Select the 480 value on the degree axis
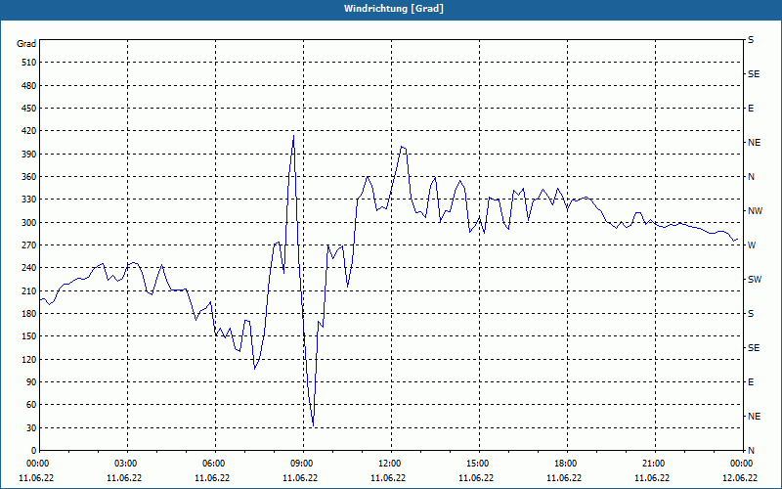Image resolution: width=782 pixels, height=489 pixels. coord(29,85)
